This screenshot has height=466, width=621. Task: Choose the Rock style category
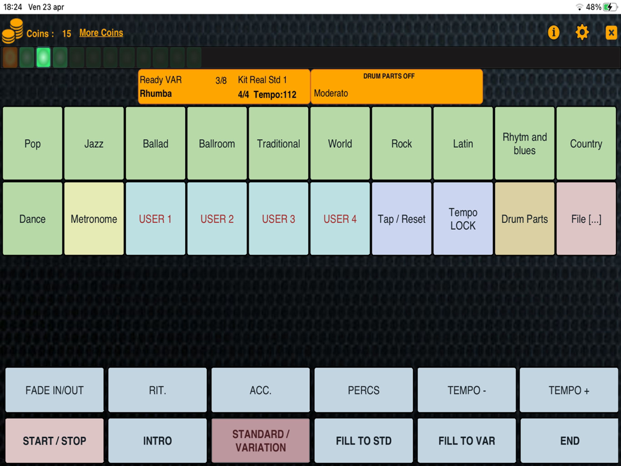click(x=402, y=144)
